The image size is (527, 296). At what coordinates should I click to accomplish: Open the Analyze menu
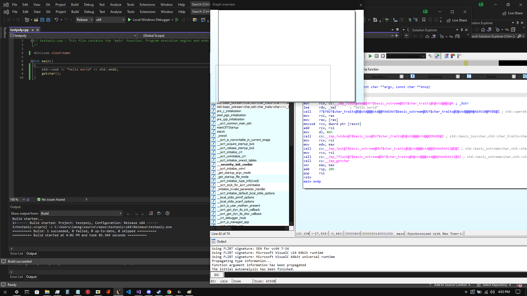point(116,12)
